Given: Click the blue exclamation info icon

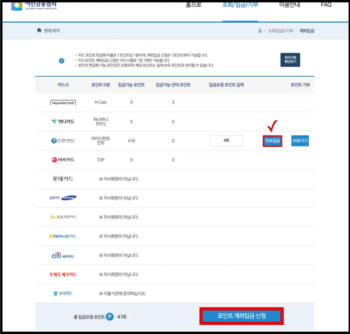Looking at the screenshot, I should (61, 61).
